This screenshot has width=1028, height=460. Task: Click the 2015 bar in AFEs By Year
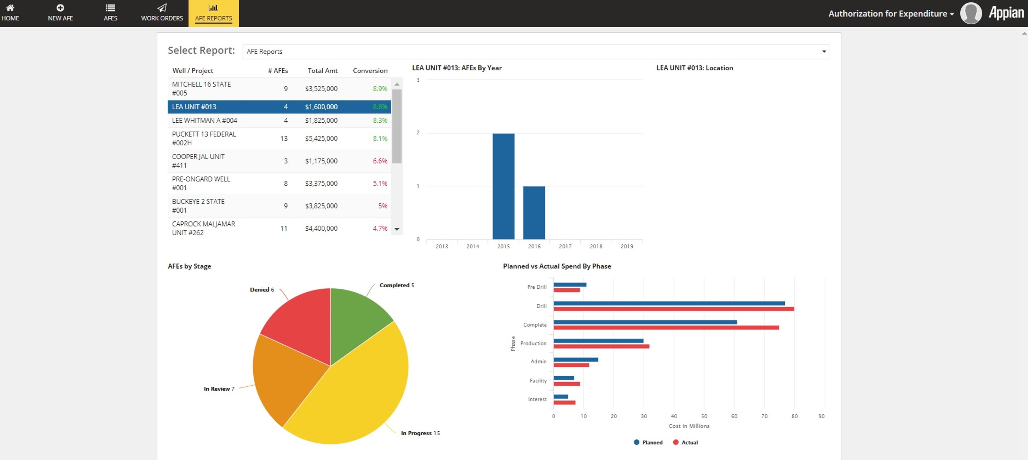(503, 186)
